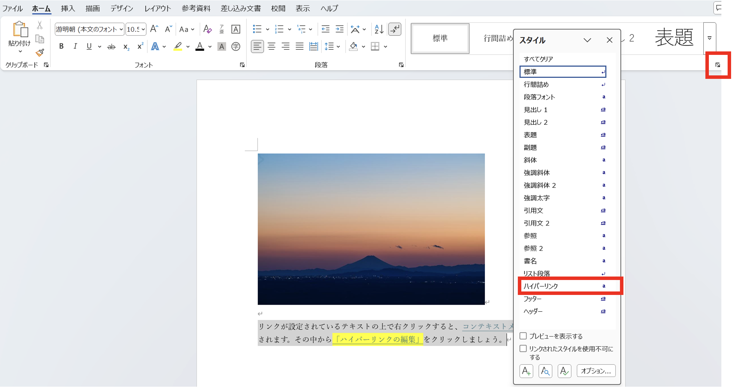Viewport: 737px width, 387px height.
Task: Toggle italic formatting icon
Action: tap(75, 46)
